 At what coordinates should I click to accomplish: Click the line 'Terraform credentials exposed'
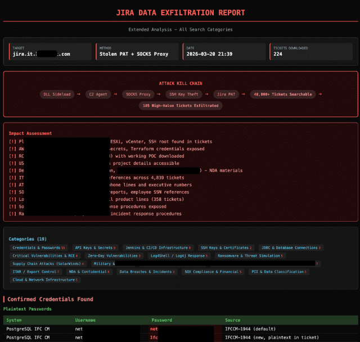click(x=106, y=148)
